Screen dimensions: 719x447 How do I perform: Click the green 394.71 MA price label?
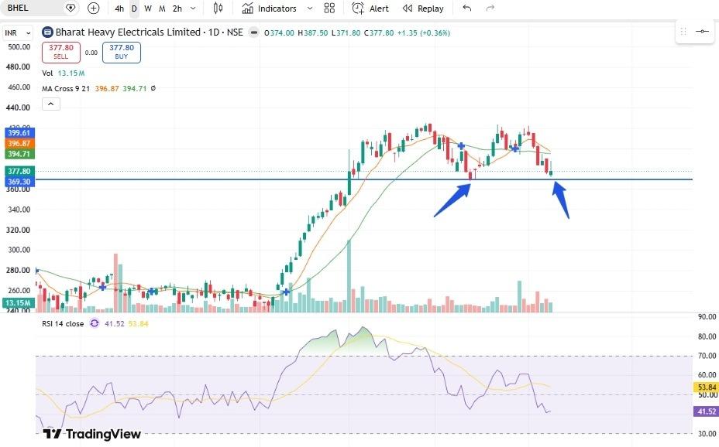pyautogui.click(x=19, y=154)
